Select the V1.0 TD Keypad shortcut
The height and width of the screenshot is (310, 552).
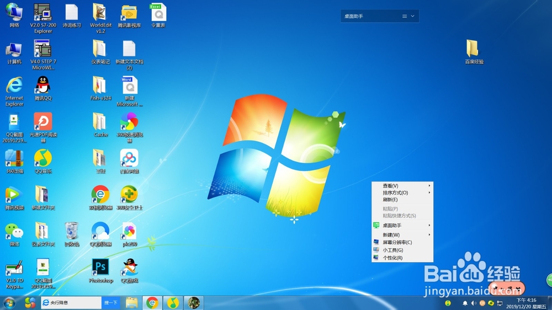[x=14, y=274]
